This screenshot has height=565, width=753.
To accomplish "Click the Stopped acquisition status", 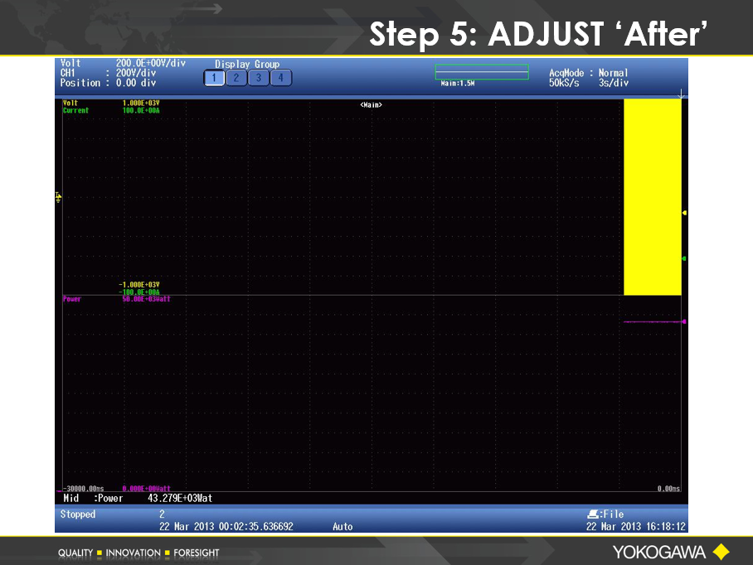I will [78, 514].
